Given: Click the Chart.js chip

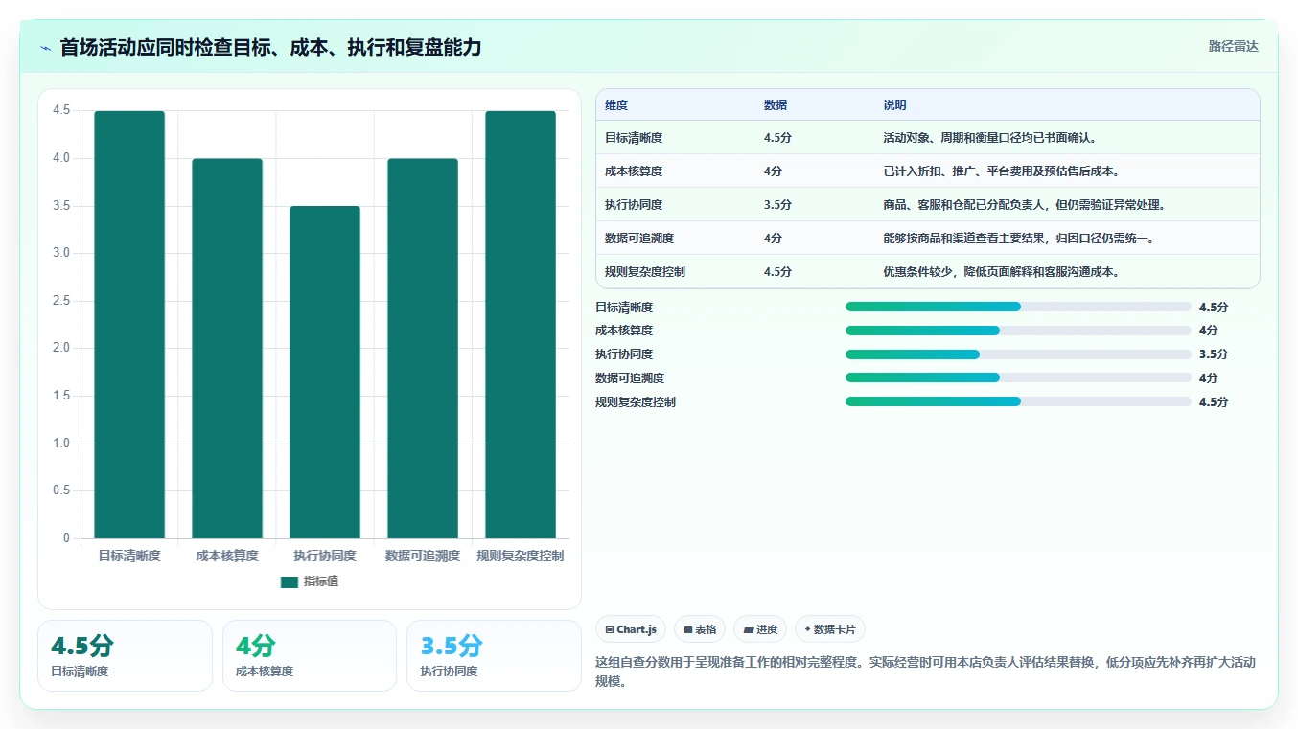Looking at the screenshot, I should (x=631, y=629).
